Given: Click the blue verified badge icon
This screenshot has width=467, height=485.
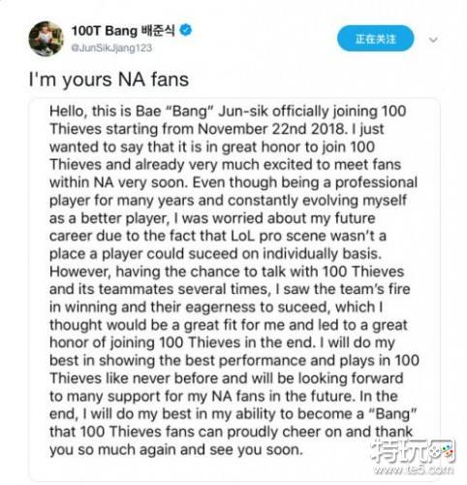Looking at the screenshot, I should tap(186, 30).
